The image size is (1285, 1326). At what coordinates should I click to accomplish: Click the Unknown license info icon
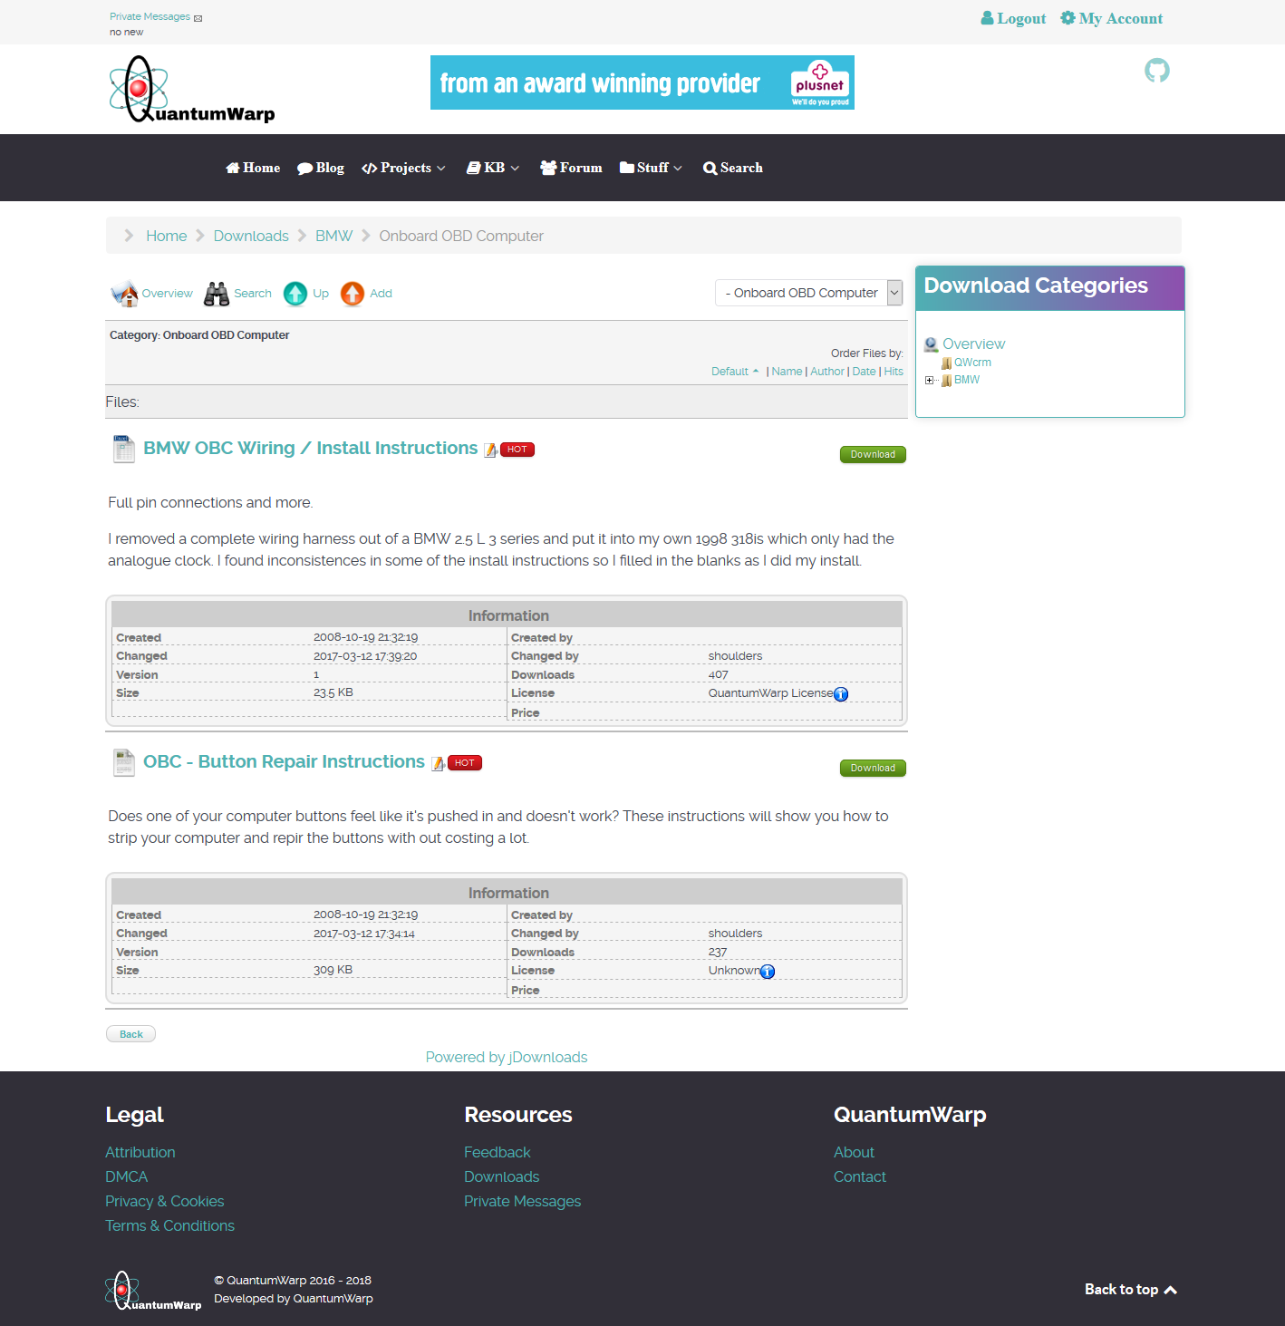768,972
